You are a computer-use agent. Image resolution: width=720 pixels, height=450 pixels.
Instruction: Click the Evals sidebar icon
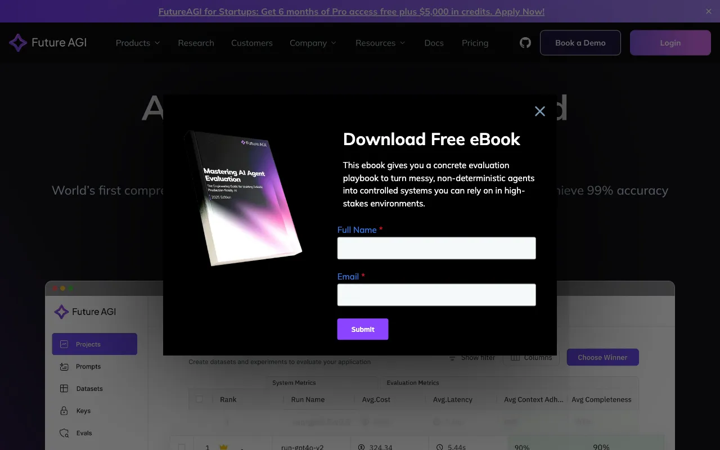(x=64, y=433)
